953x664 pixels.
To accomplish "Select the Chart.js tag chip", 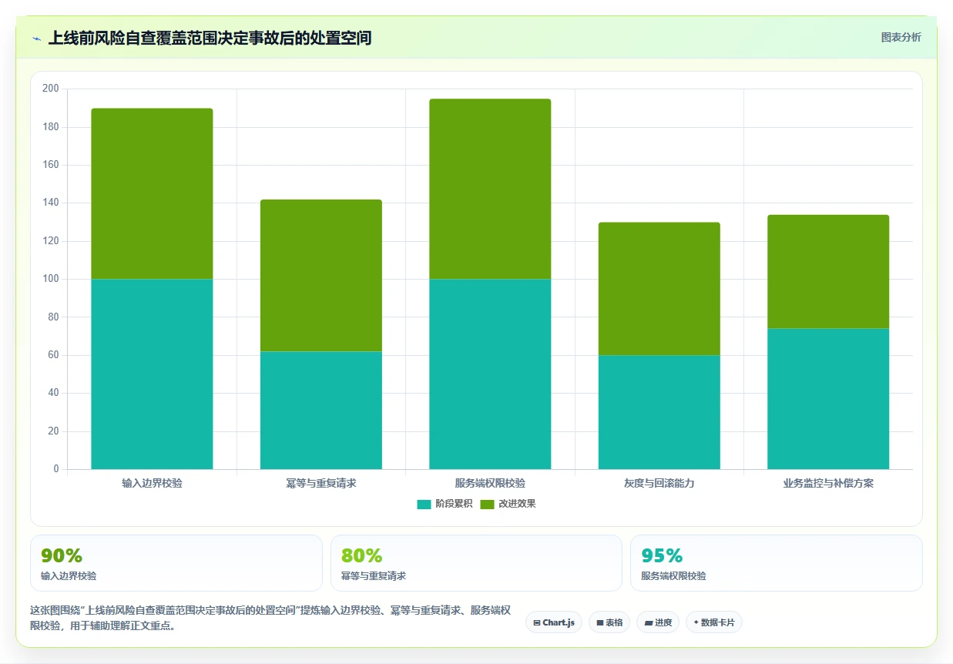I will click(x=554, y=622).
